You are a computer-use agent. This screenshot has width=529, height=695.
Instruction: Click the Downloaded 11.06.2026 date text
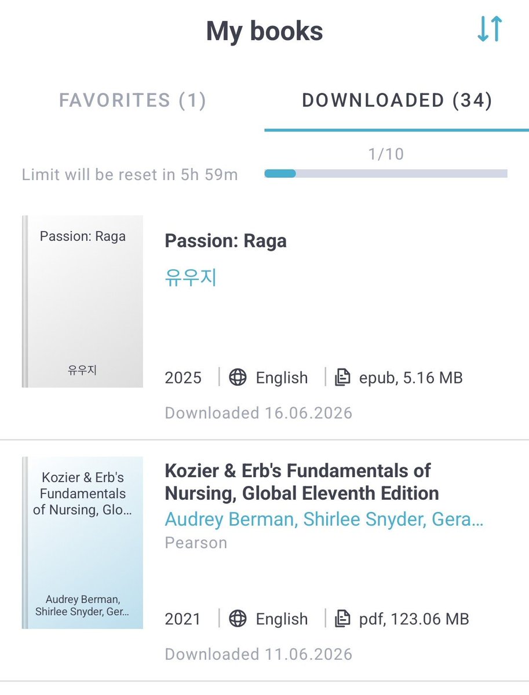coord(258,654)
